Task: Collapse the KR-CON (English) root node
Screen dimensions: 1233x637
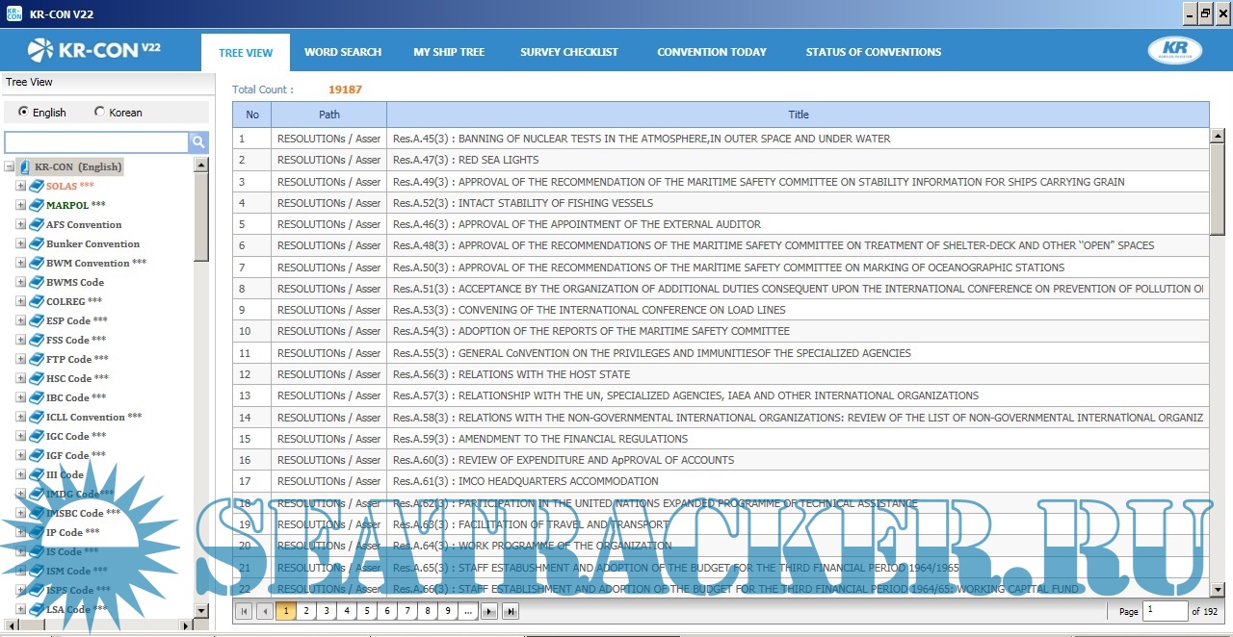Action: click(x=10, y=166)
